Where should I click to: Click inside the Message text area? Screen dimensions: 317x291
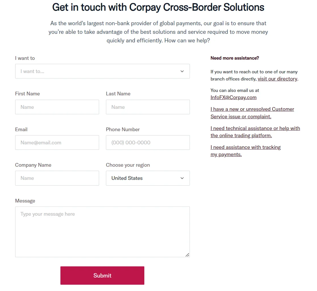pyautogui.click(x=102, y=232)
